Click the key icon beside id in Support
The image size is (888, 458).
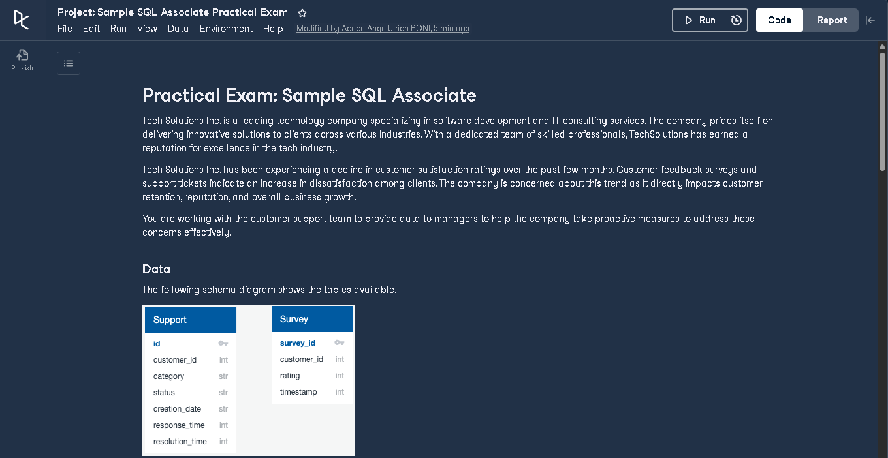(x=223, y=343)
